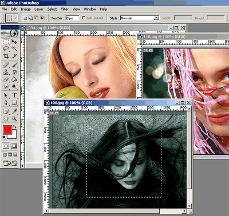
Task: Select the Eraser tool
Action: click(6, 79)
